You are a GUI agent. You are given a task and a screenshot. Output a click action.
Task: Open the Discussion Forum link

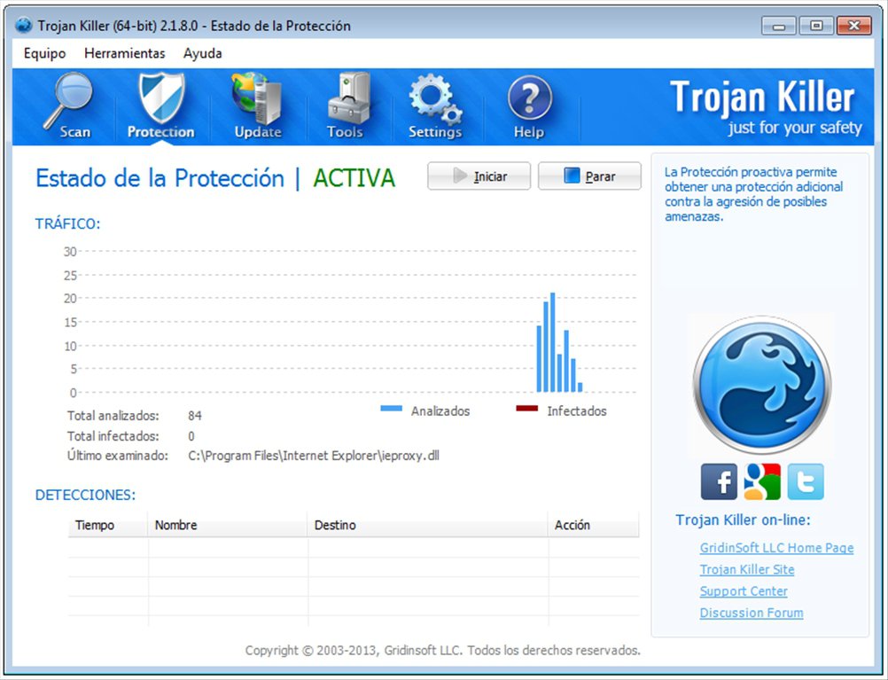coord(752,613)
